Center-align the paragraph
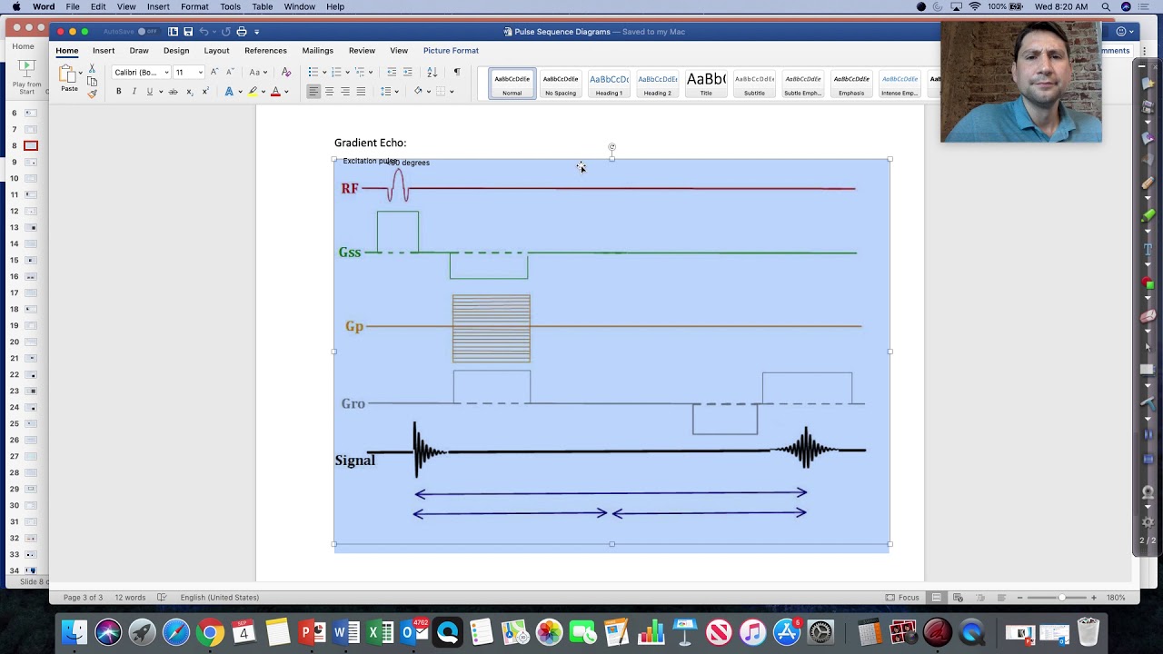This screenshot has width=1163, height=654. click(x=329, y=92)
